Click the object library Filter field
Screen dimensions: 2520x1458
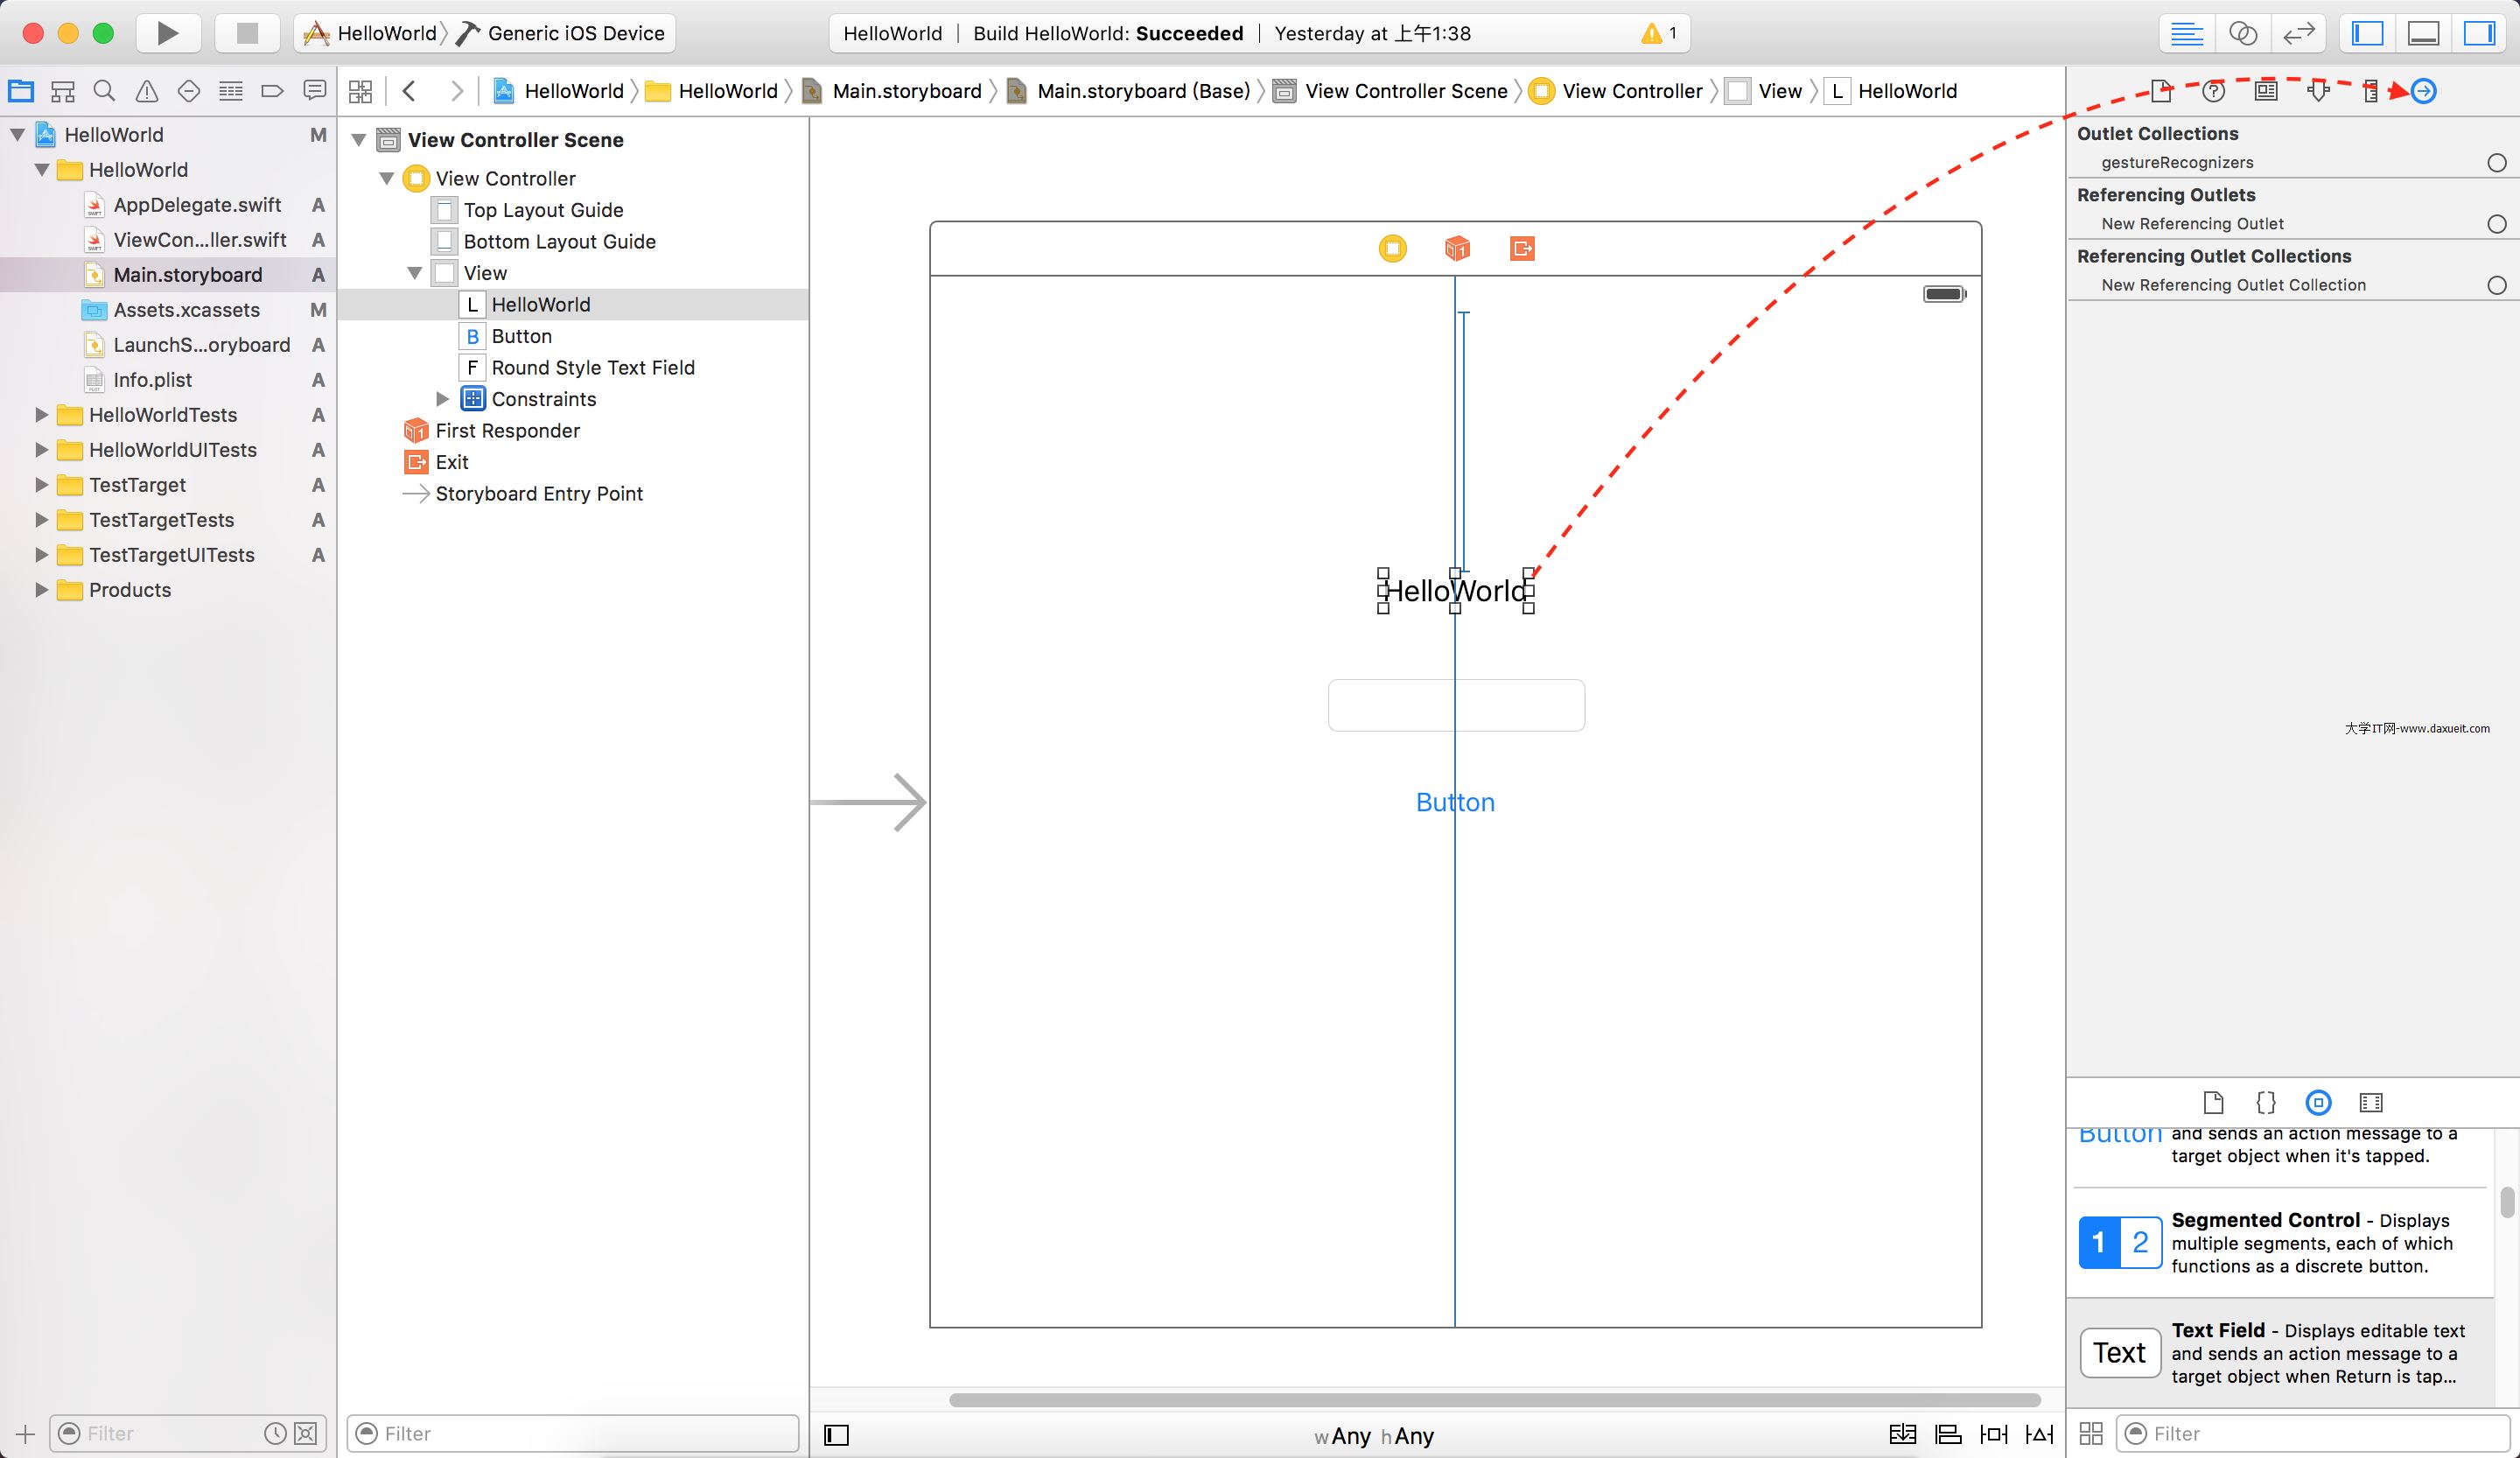[x=2310, y=1433]
